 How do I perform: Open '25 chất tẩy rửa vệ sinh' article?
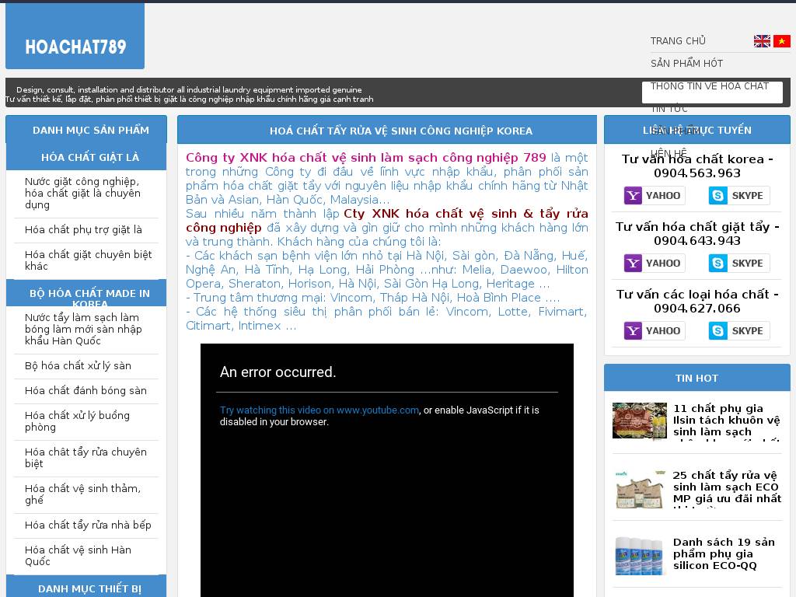[x=727, y=487]
